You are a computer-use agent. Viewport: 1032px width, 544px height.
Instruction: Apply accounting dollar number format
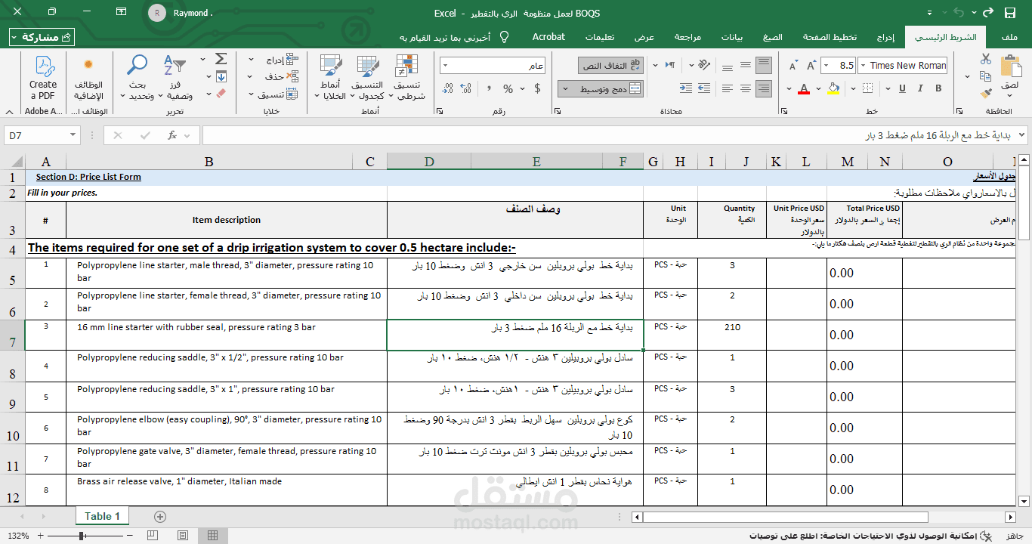pos(537,88)
